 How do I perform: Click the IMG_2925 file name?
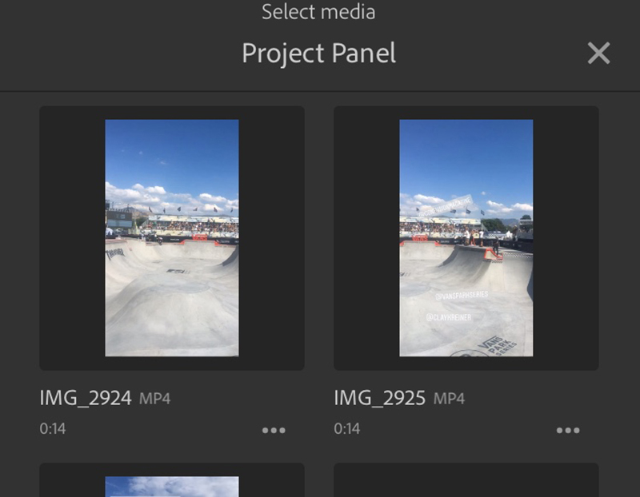coord(380,397)
